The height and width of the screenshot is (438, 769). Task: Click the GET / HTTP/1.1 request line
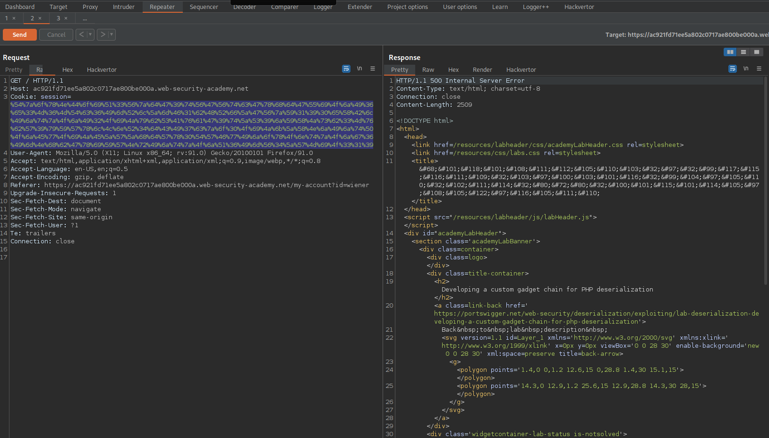(37, 81)
